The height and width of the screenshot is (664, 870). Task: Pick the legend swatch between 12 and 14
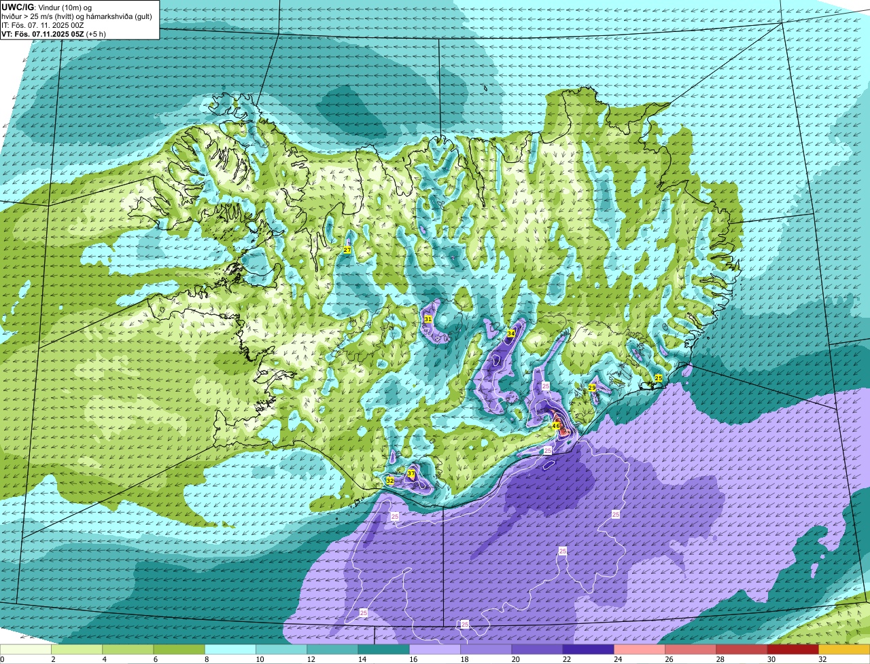(332, 650)
